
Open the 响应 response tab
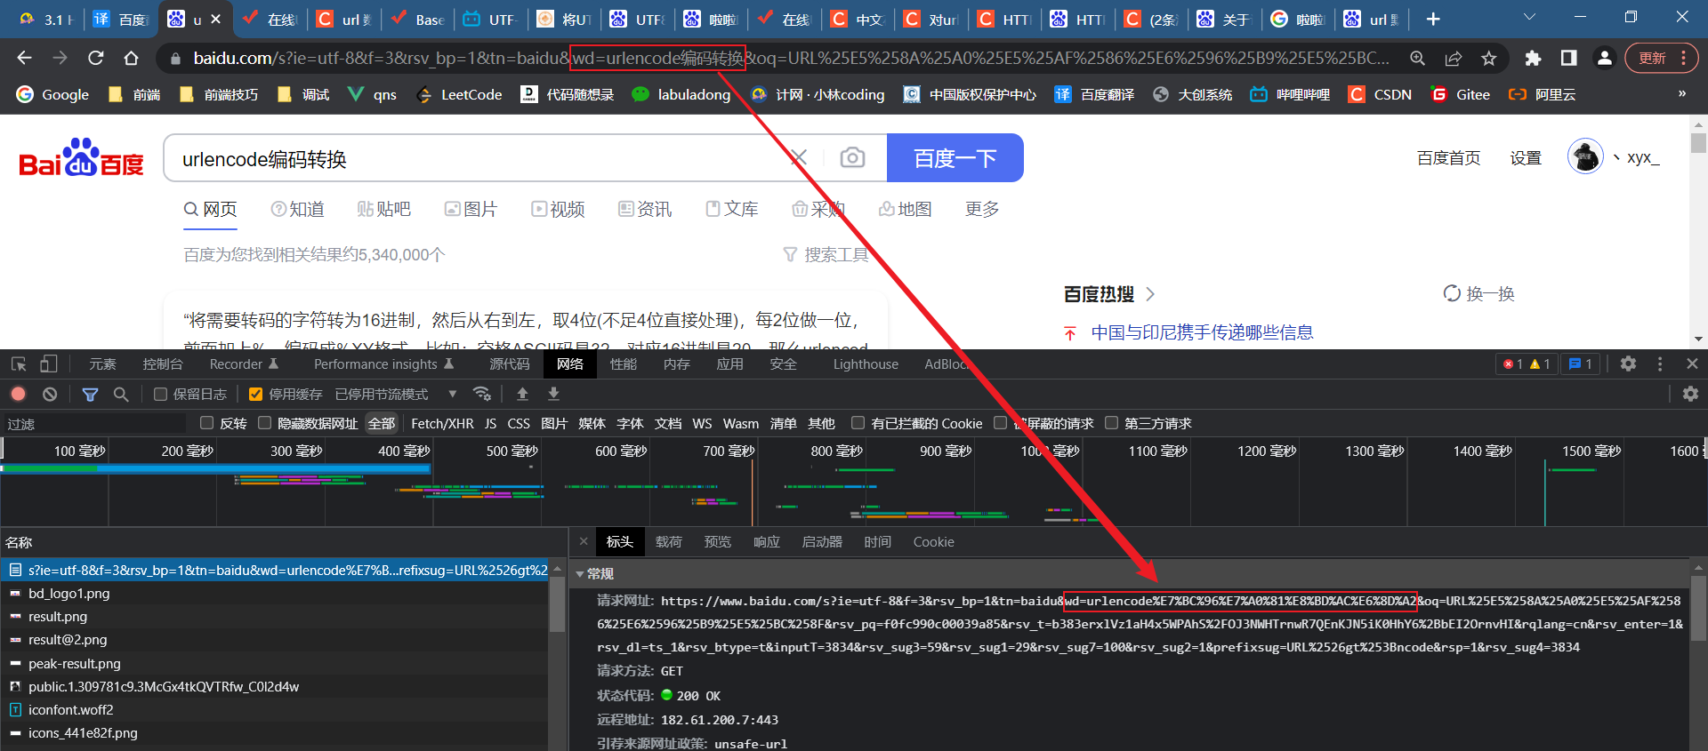tap(767, 541)
